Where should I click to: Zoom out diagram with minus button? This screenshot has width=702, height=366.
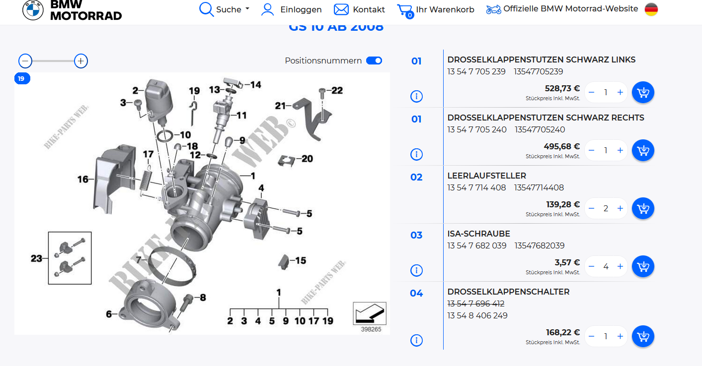25,61
